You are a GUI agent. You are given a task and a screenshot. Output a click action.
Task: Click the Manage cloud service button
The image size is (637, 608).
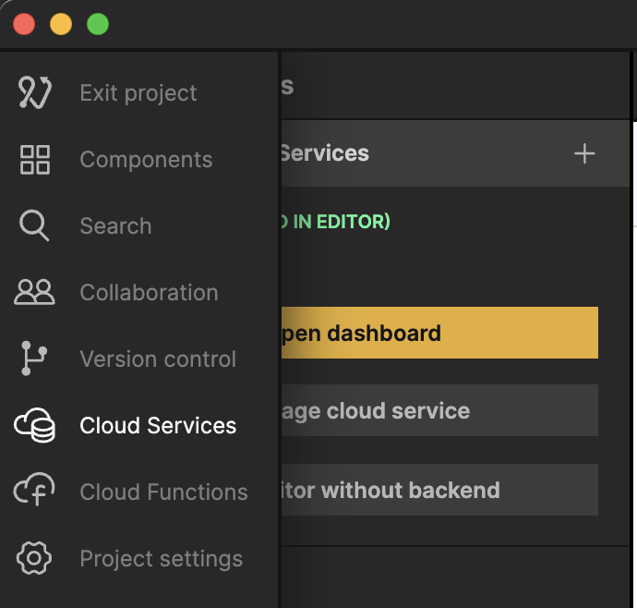[439, 411]
